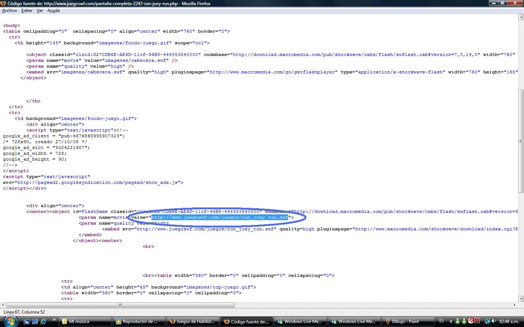Viewport: 524px width, 327px height.
Task: Click the "google_ad_height = 90;" line
Action: click(x=35, y=159)
